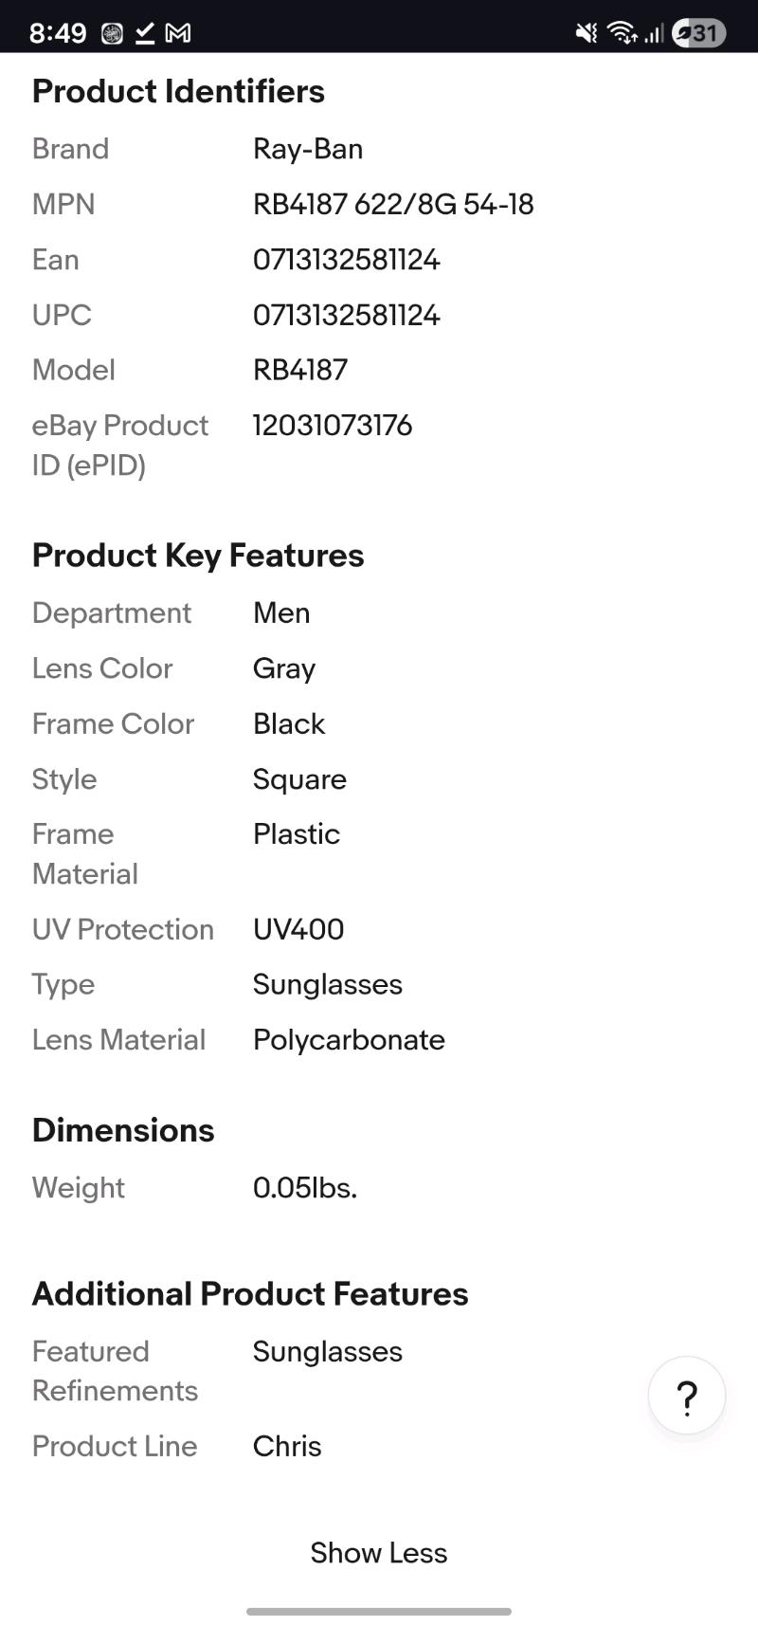758x1626 pixels.
Task: Tap the Wi-Fi status icon
Action: tap(622, 33)
